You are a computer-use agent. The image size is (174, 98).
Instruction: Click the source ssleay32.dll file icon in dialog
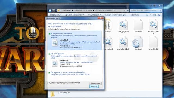tap(55, 43)
